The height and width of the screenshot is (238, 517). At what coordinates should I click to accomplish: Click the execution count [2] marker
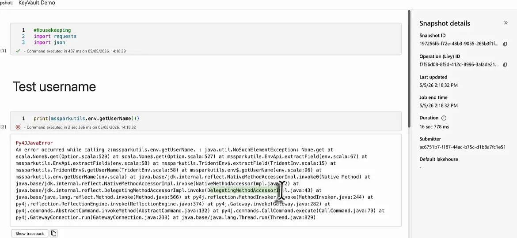(x=3, y=127)
